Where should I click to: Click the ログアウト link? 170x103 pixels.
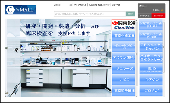pyautogui.click(x=116, y=5)
